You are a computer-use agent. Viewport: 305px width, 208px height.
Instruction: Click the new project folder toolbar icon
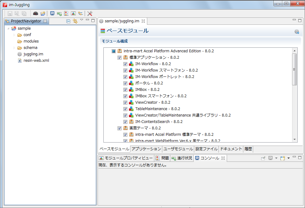43,13
